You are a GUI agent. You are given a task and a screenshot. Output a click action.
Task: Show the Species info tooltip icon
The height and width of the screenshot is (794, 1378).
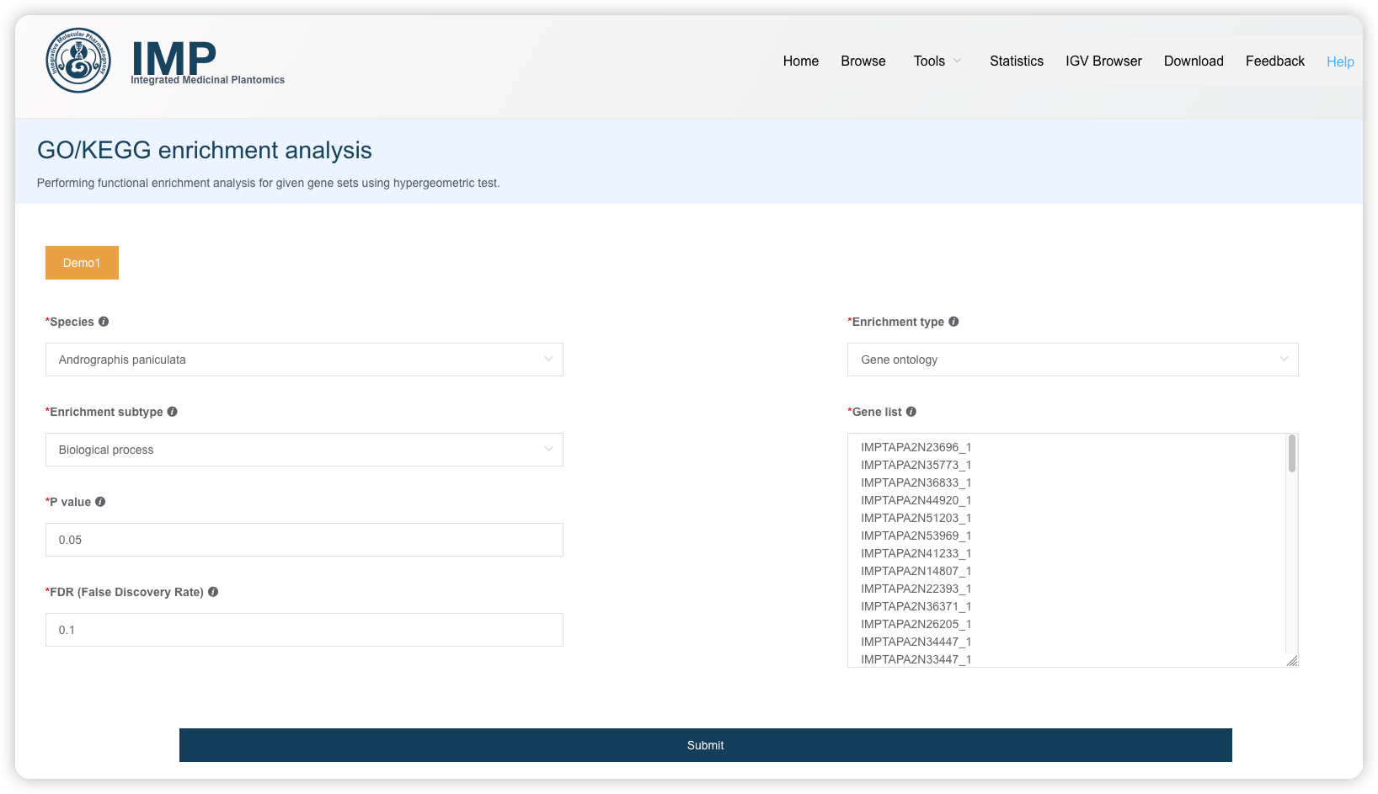(104, 322)
